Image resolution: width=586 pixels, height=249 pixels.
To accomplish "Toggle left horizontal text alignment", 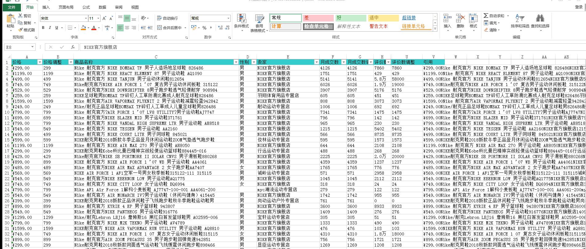I will click(x=120, y=28).
